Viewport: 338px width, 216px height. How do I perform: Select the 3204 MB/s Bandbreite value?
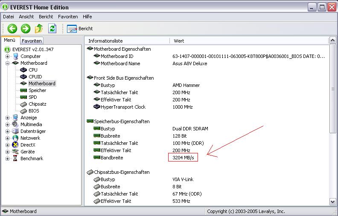click(183, 158)
